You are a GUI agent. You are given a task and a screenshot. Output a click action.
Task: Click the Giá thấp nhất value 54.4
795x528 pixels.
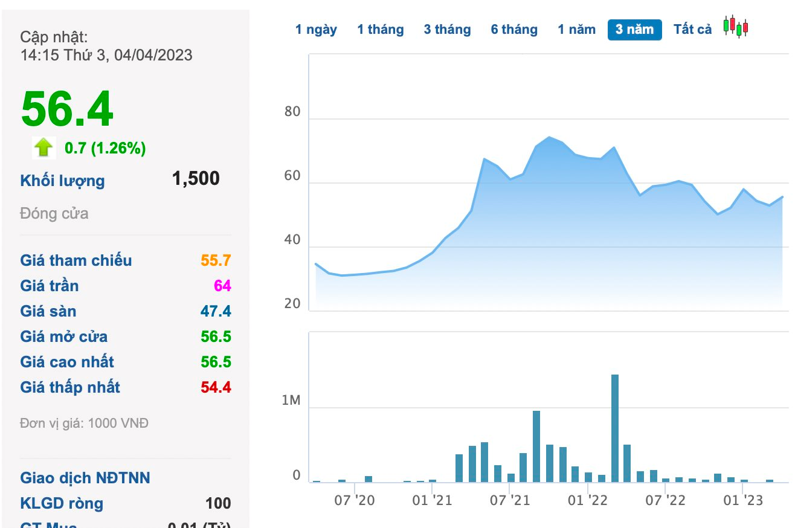[x=216, y=387]
